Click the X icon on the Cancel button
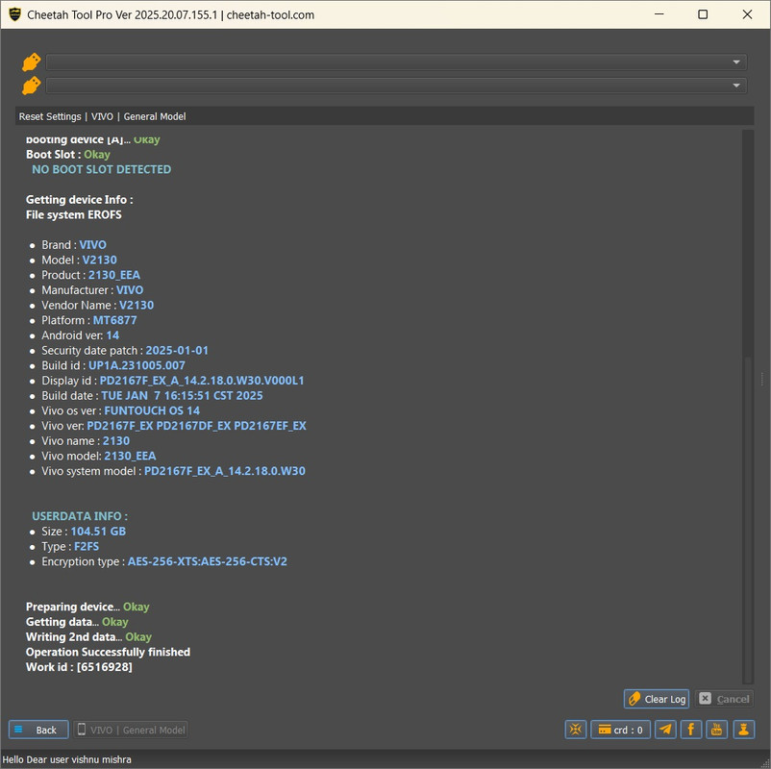771x769 pixels. (705, 699)
